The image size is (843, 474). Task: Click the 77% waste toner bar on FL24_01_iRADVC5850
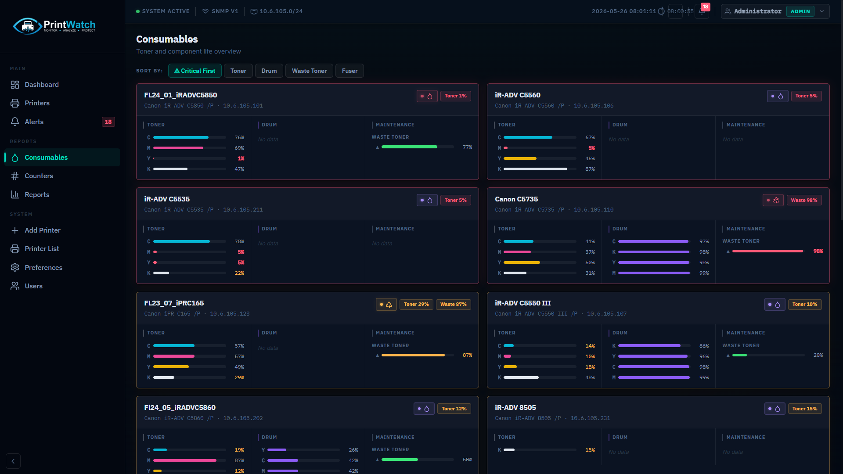[x=418, y=147]
